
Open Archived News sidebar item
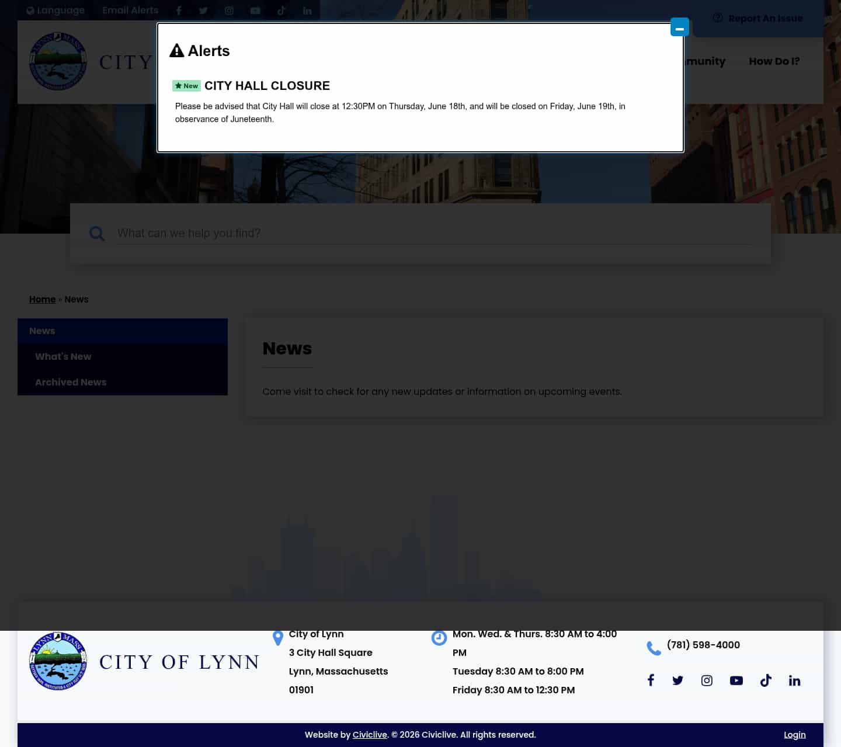pyautogui.click(x=123, y=383)
